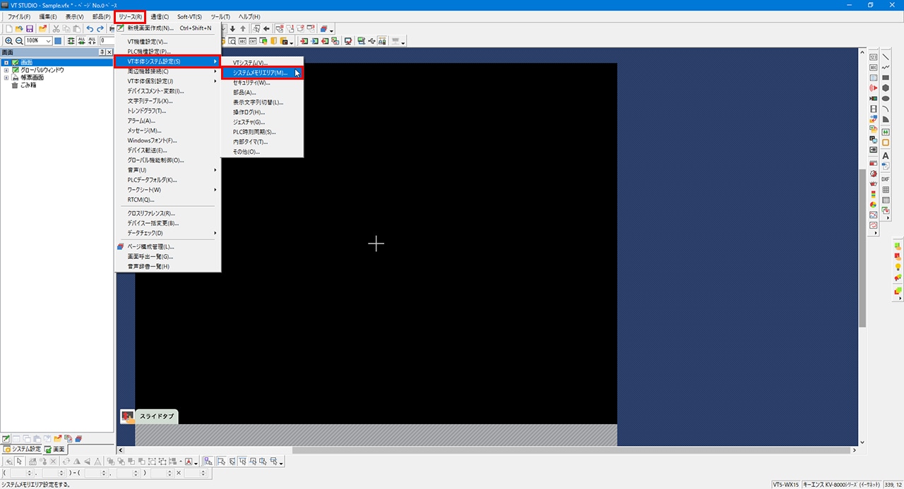Select the hexagon polygon drawing tool
Image resolution: width=904 pixels, height=489 pixels.
[885, 88]
